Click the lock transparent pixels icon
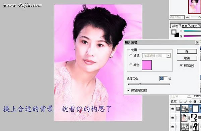 [181, 102]
